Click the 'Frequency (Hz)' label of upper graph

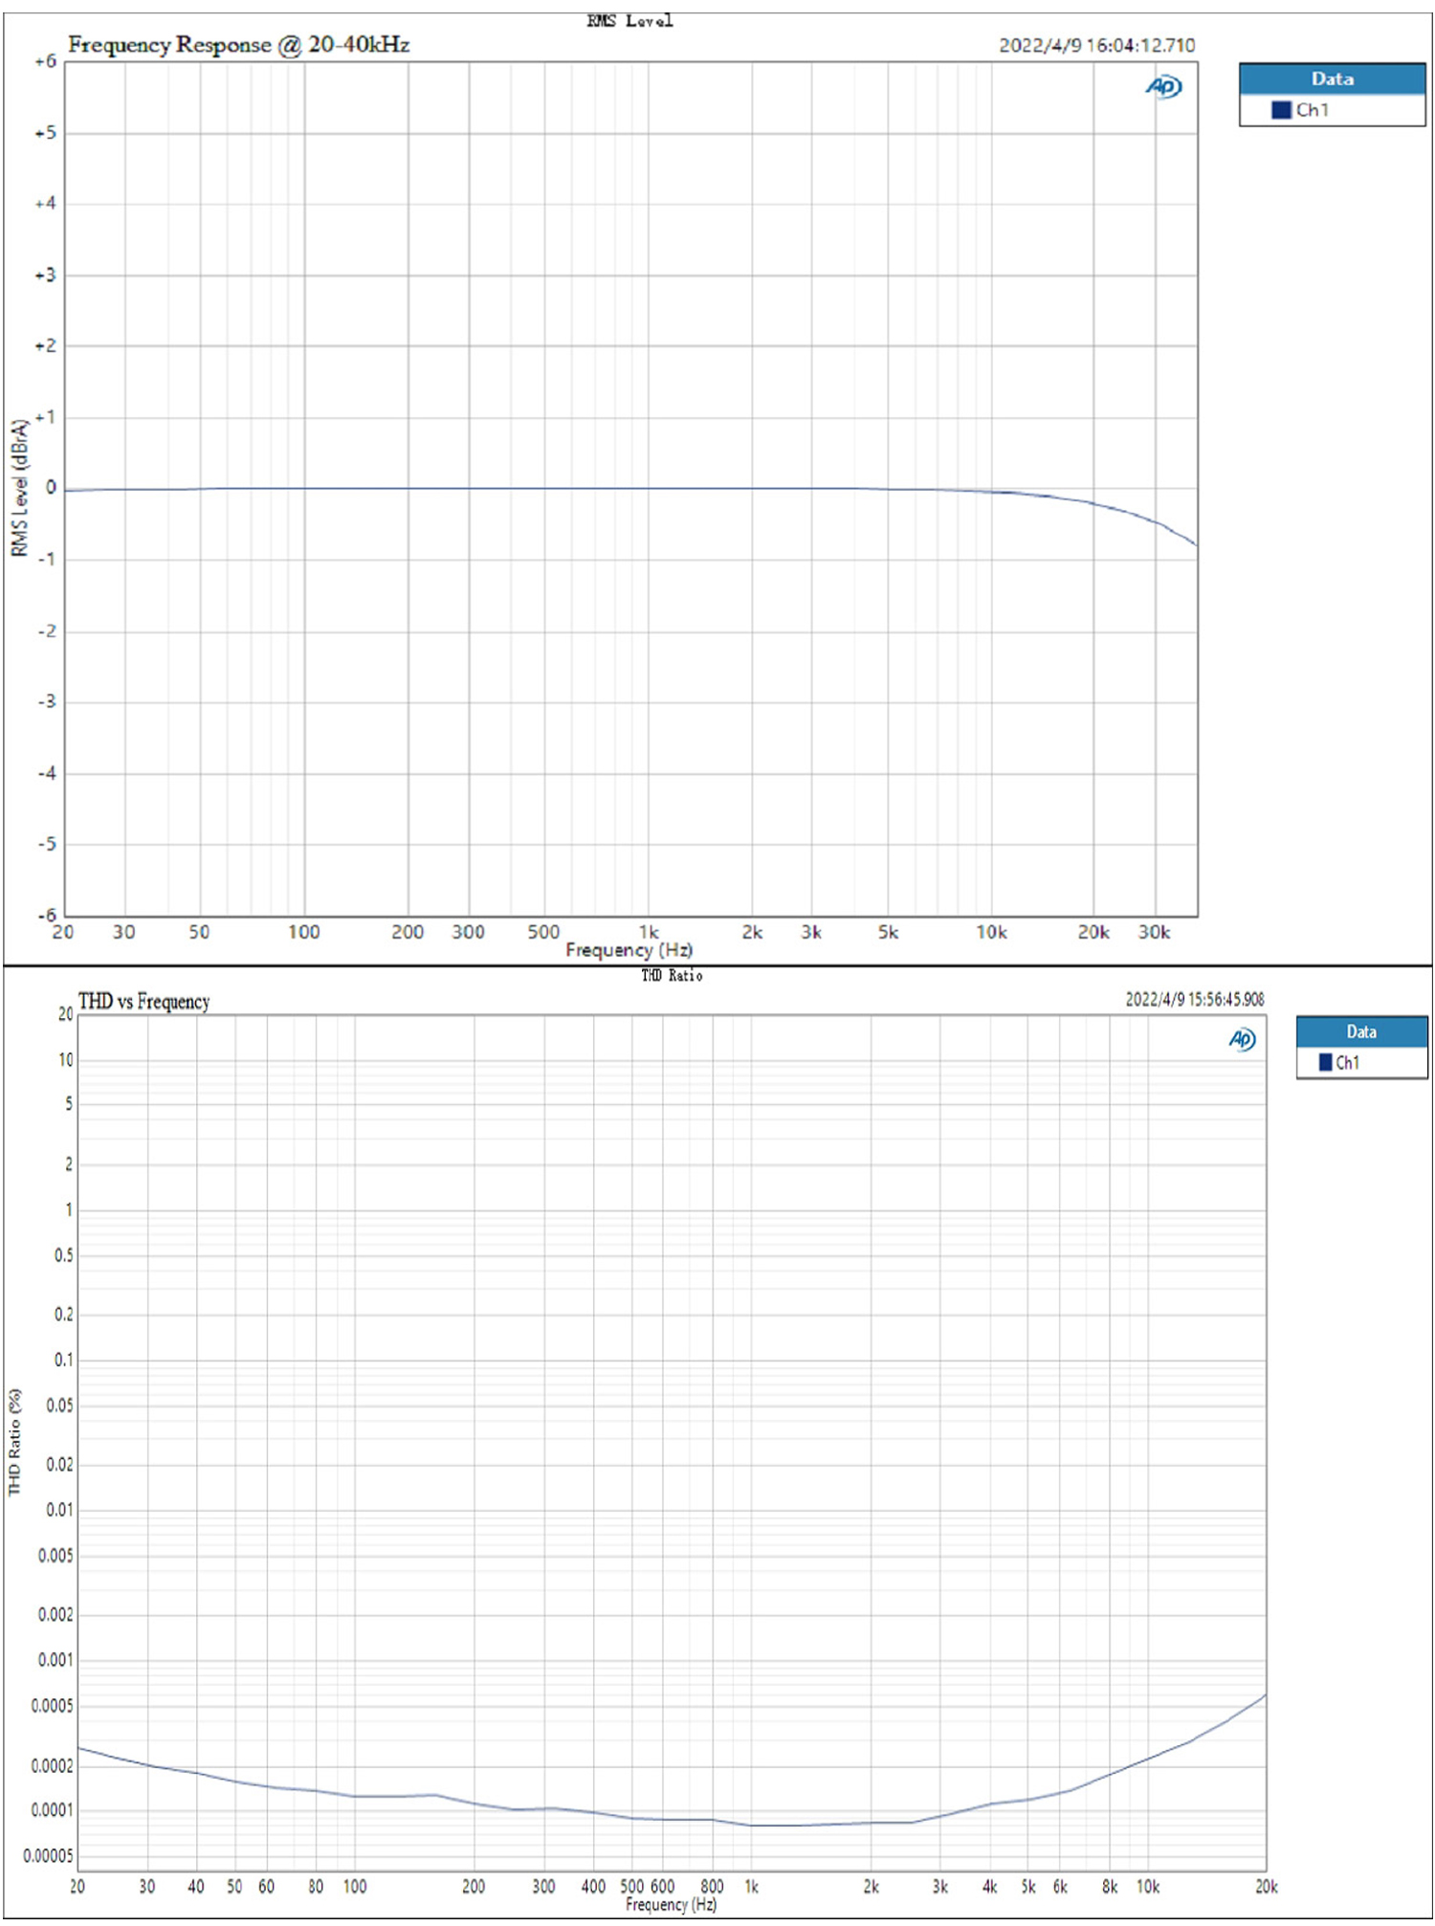point(629,949)
